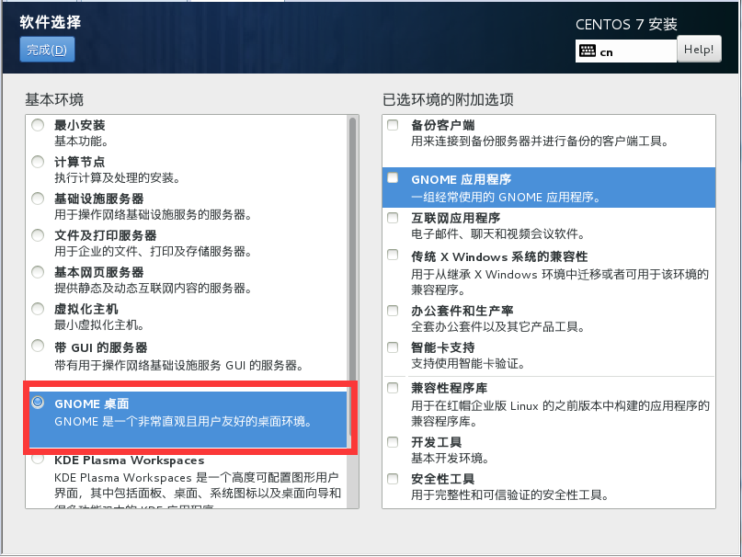Check the 开发工具 checkbox
Screen dimensions: 742x557
393,442
